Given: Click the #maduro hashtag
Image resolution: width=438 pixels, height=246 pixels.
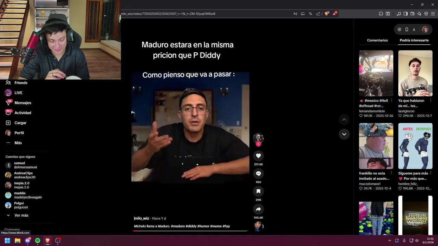Looking at the screenshot, I should pos(178,226).
